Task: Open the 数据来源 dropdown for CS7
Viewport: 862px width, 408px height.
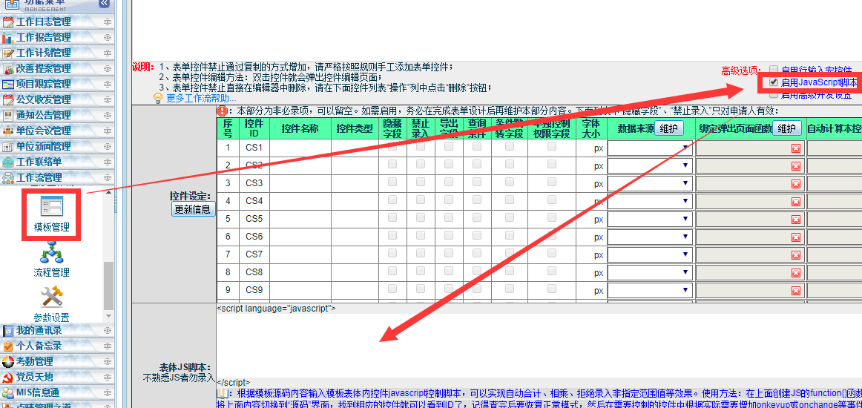Action: pyautogui.click(x=650, y=254)
